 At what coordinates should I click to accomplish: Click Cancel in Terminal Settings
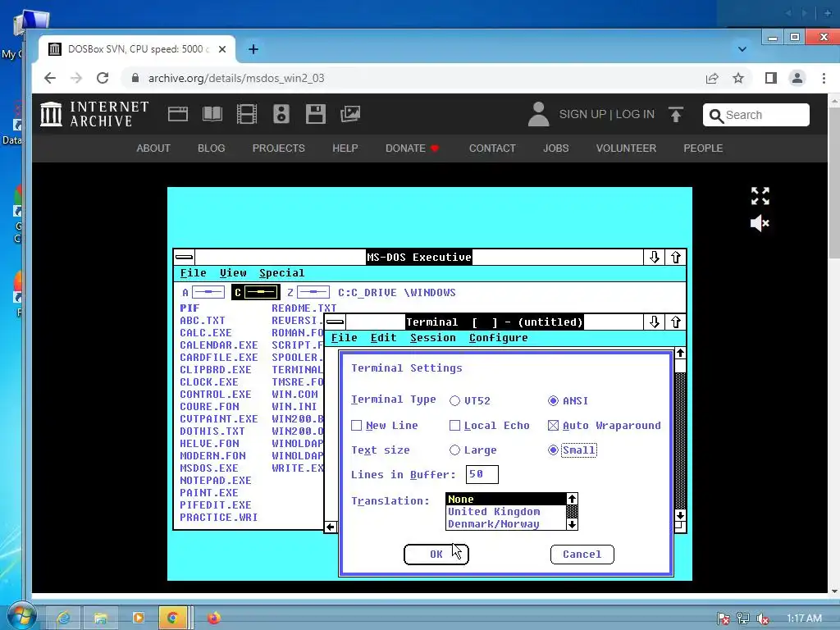click(582, 555)
